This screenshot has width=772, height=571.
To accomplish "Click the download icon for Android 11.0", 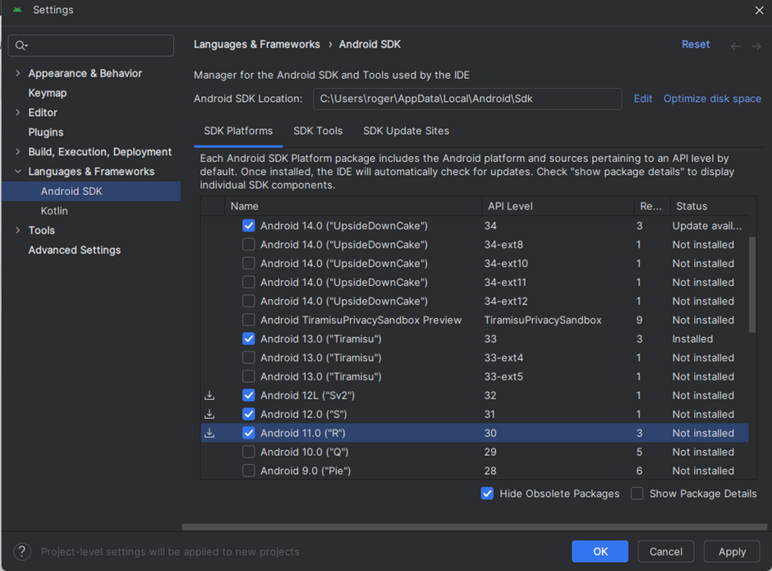I will (x=209, y=432).
